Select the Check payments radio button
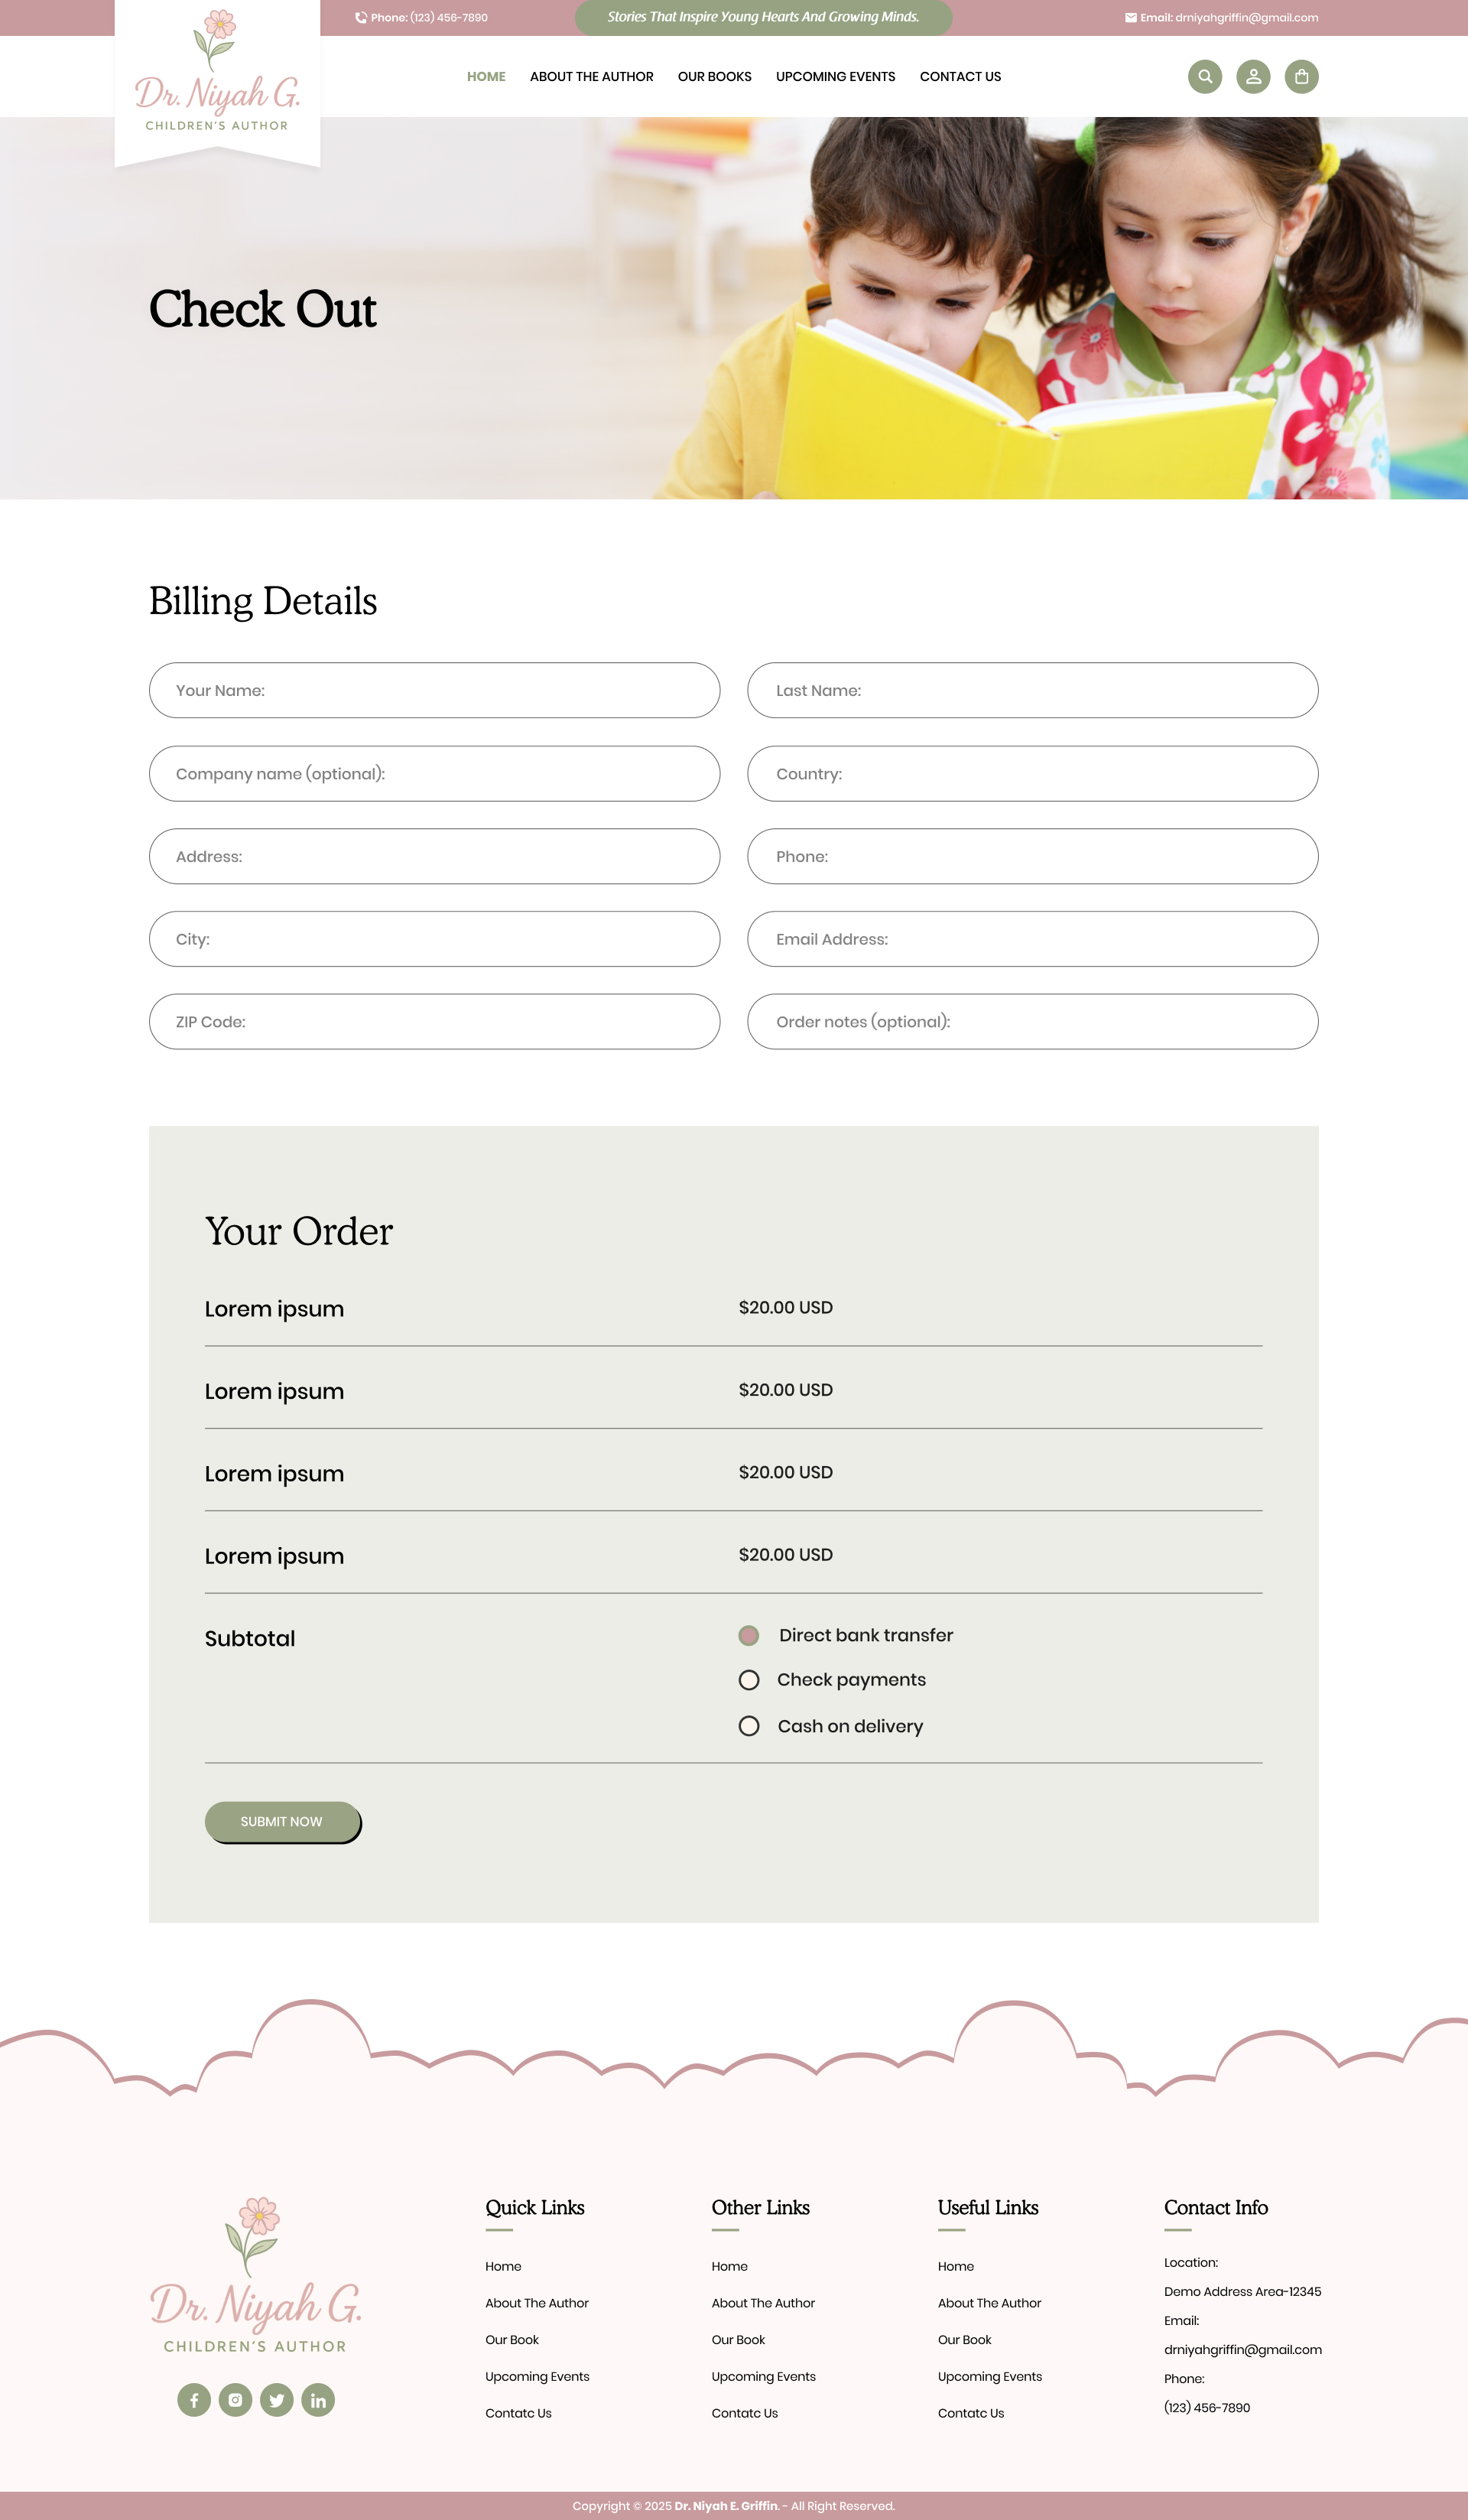Screen dimensions: 1468x2520 (x=749, y=1680)
